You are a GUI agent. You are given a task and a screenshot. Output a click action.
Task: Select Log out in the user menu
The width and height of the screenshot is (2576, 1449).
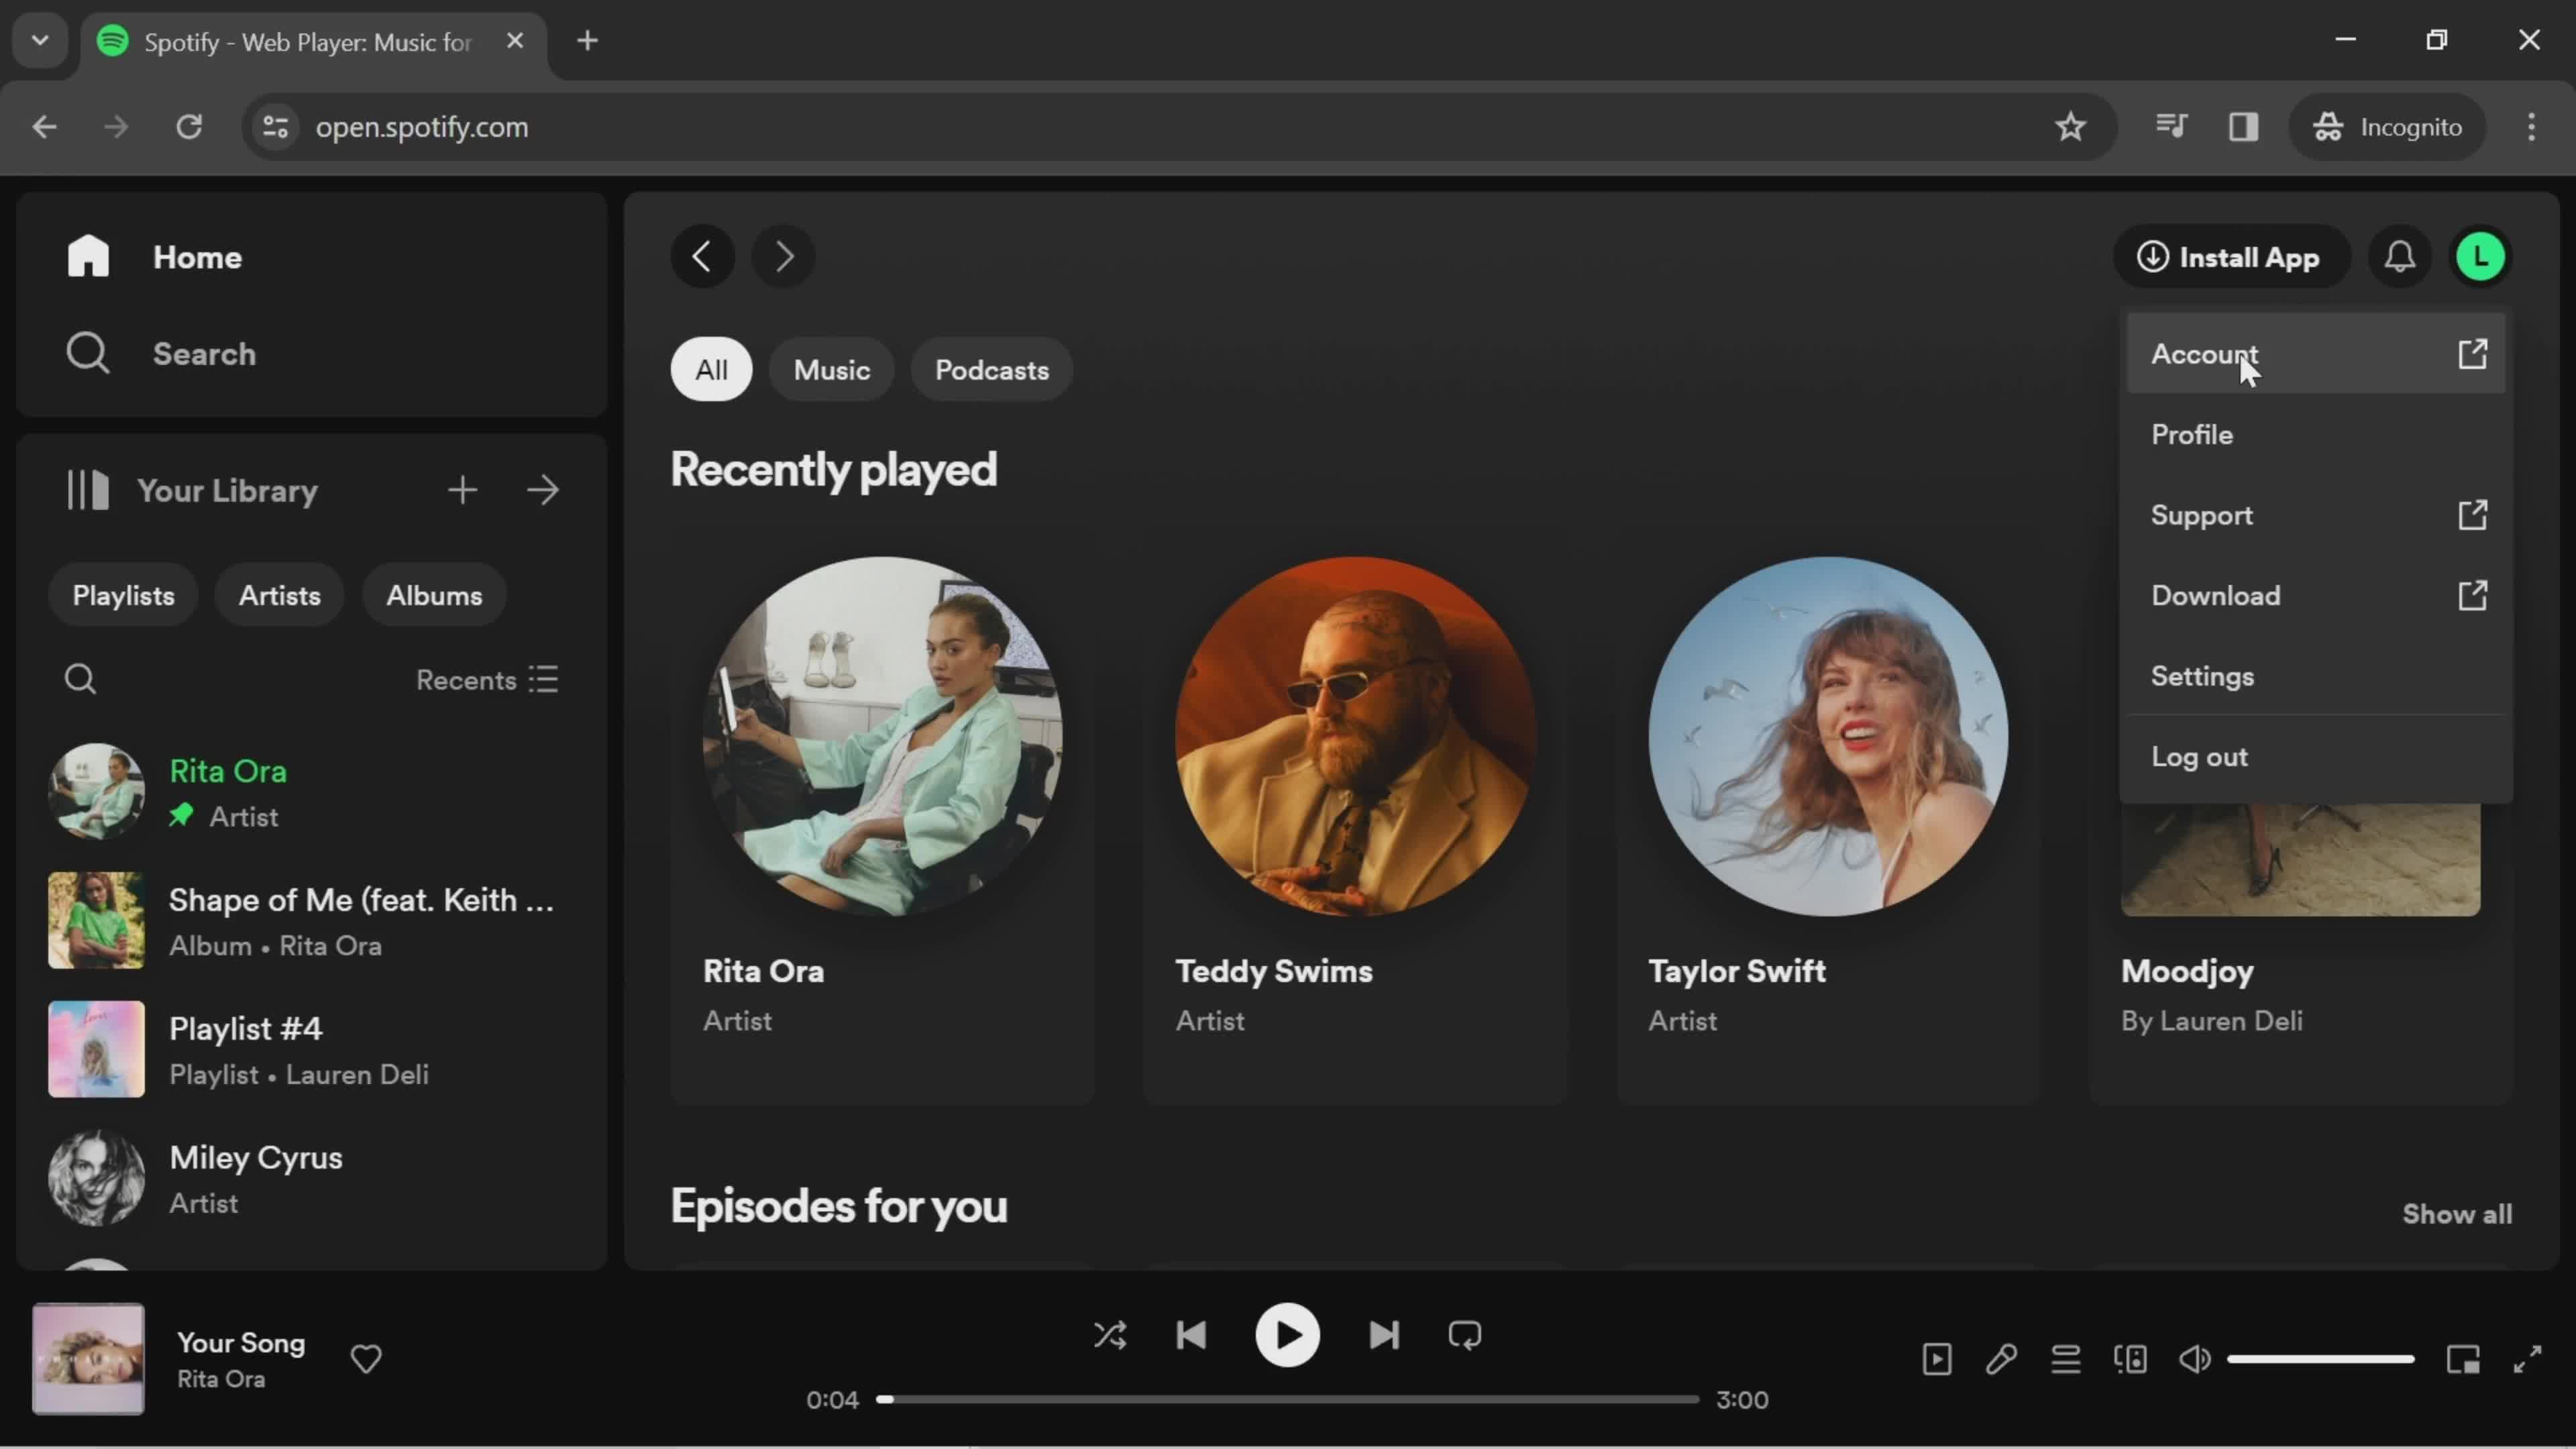2315,757
